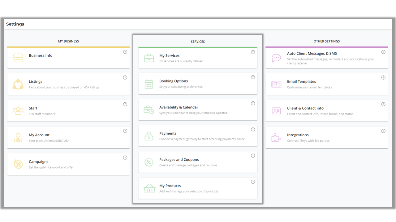The width and height of the screenshot is (396, 222).
Task: Click the Booking Options calendar icon
Action: (149, 84)
